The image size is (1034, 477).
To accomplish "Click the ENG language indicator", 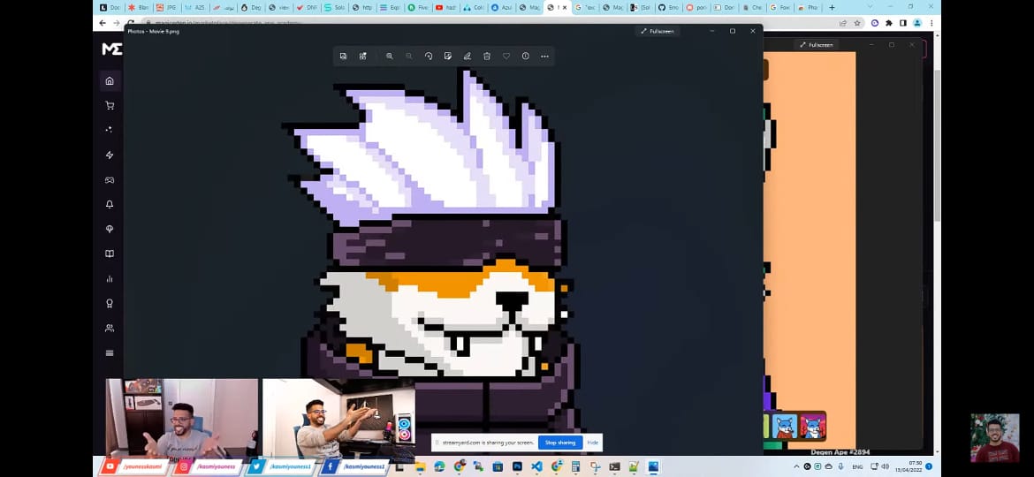I will pyautogui.click(x=859, y=466).
